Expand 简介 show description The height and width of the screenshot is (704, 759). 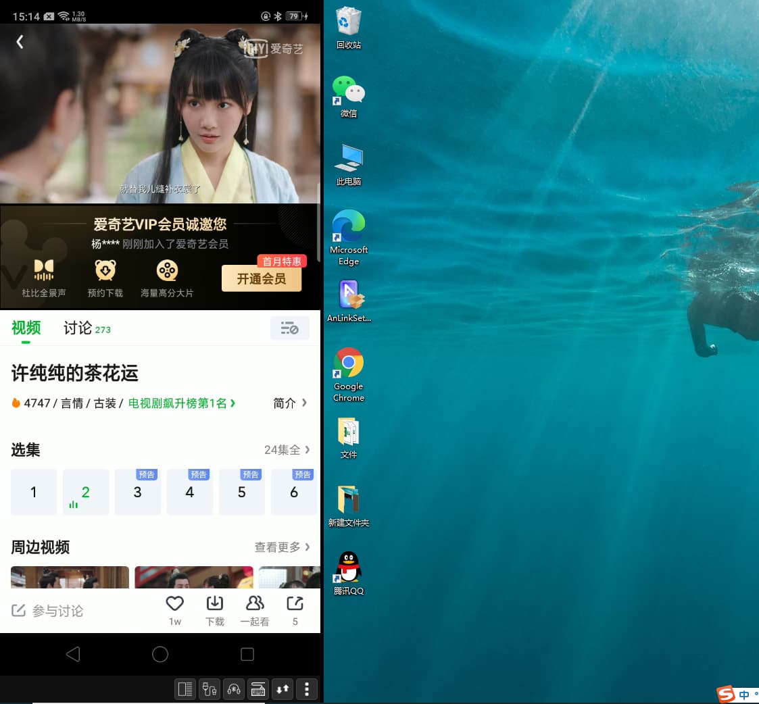pos(290,403)
